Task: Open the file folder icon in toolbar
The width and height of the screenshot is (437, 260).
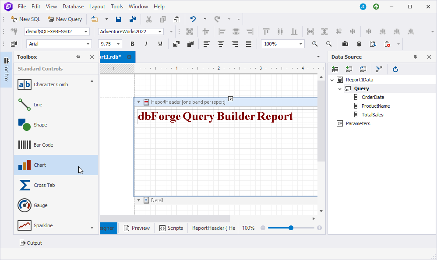Action: coord(95,19)
